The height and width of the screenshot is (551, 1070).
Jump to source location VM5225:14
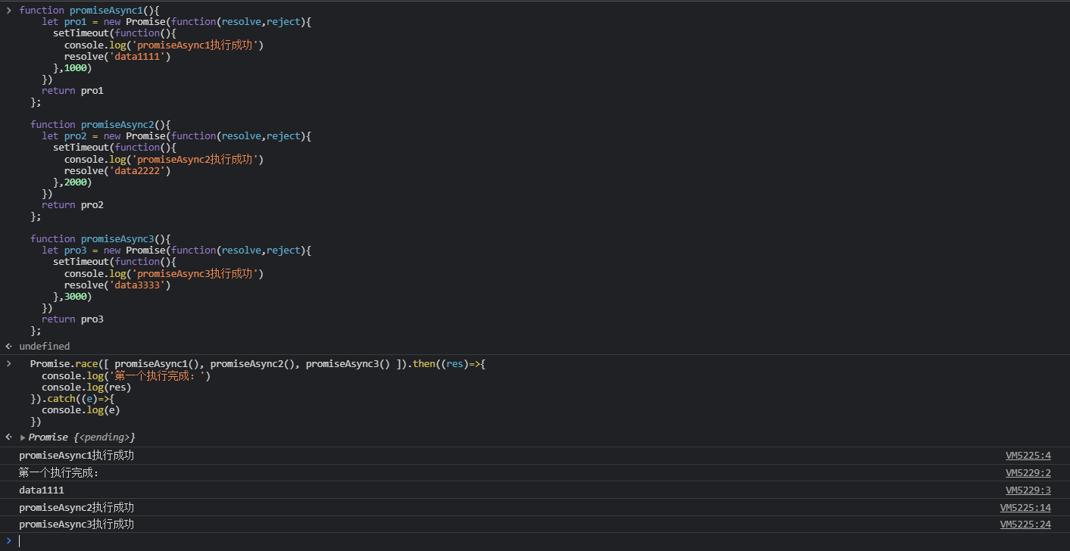(1025, 508)
